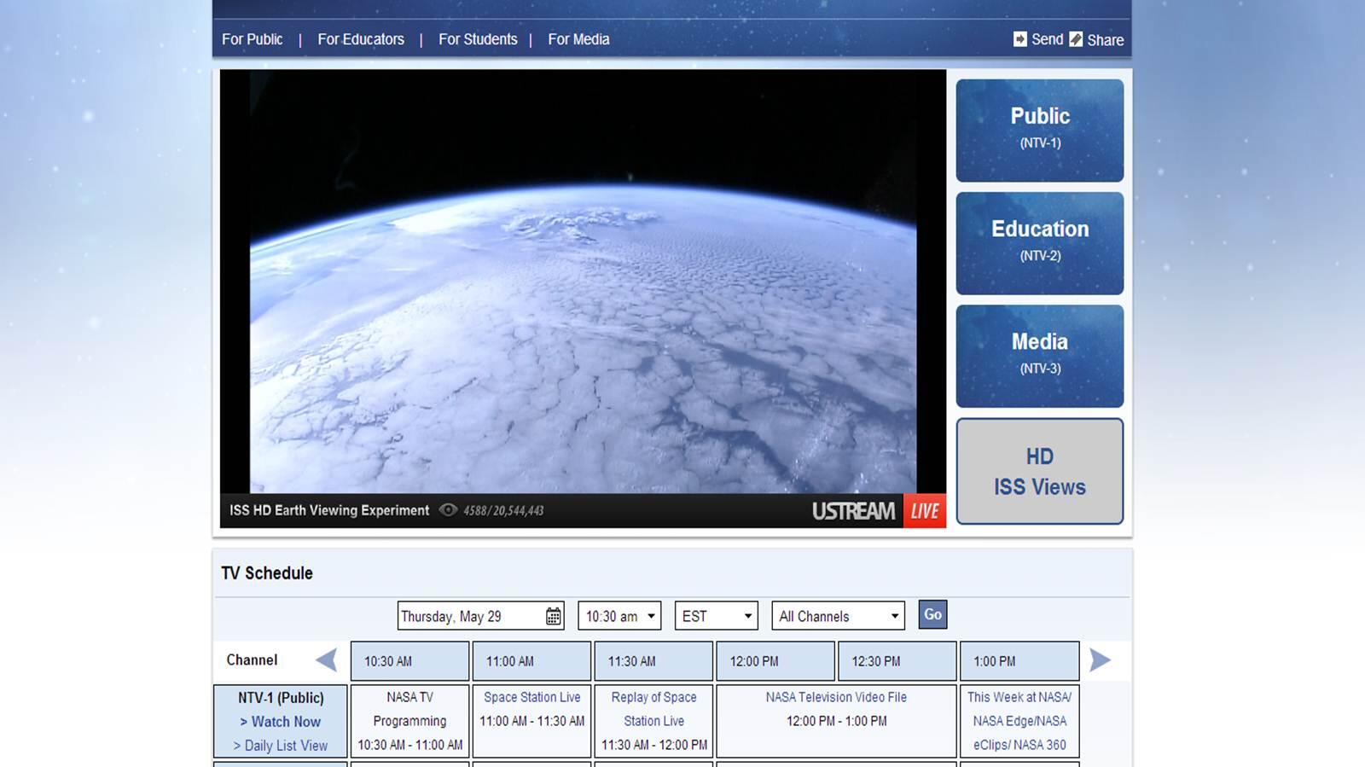The width and height of the screenshot is (1365, 767).
Task: Click the Send link text
Action: point(1047,39)
